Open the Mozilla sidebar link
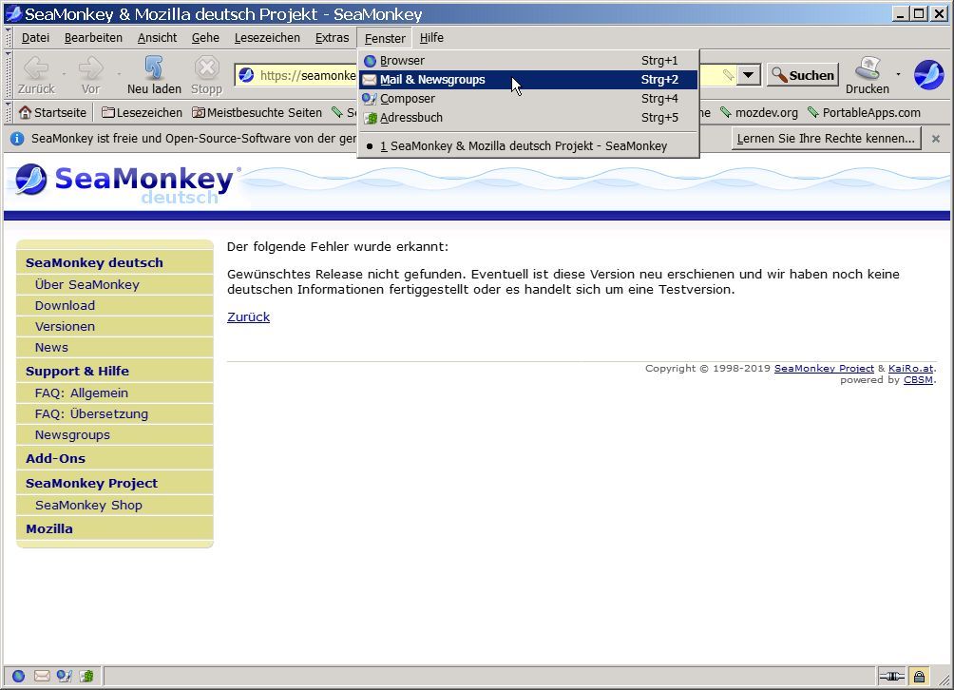Viewport: 954px width, 690px height. pos(49,528)
